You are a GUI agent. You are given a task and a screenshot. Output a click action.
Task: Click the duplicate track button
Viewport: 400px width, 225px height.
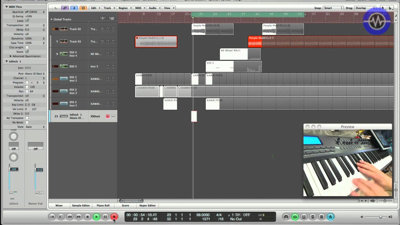coord(112,18)
